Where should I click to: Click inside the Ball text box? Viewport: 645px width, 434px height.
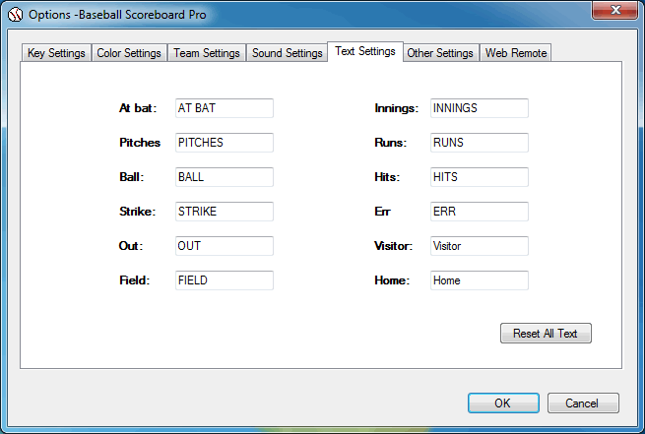click(224, 177)
